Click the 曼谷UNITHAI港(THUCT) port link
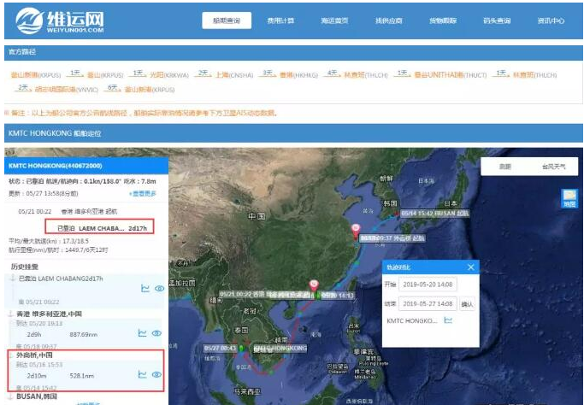This screenshot has width=584, height=405. [451, 75]
